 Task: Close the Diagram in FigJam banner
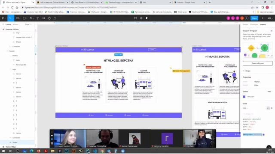271,31
